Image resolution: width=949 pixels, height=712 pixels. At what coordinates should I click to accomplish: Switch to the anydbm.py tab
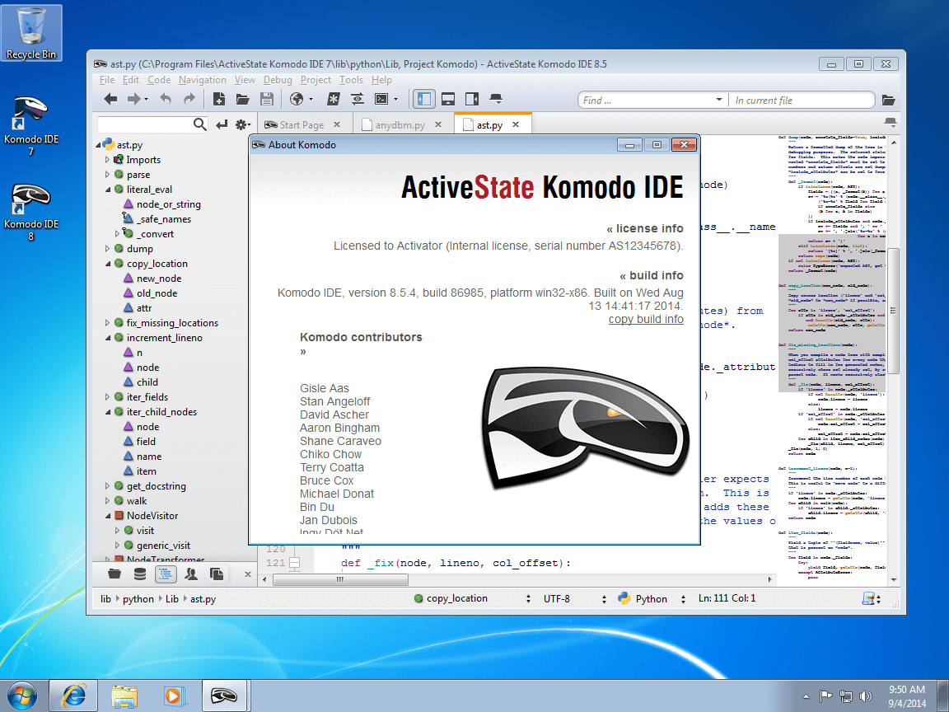point(400,124)
